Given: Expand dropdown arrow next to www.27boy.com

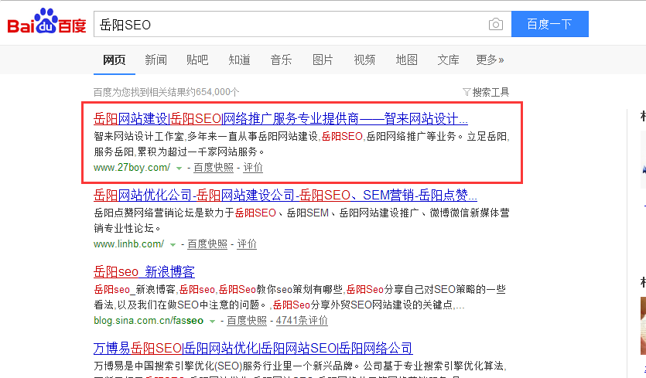Looking at the screenshot, I should pyautogui.click(x=179, y=168).
